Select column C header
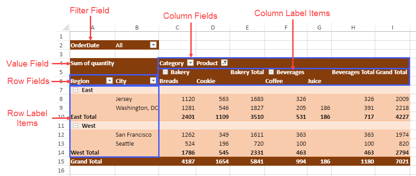This screenshot has width=416, height=176. [x=177, y=27]
